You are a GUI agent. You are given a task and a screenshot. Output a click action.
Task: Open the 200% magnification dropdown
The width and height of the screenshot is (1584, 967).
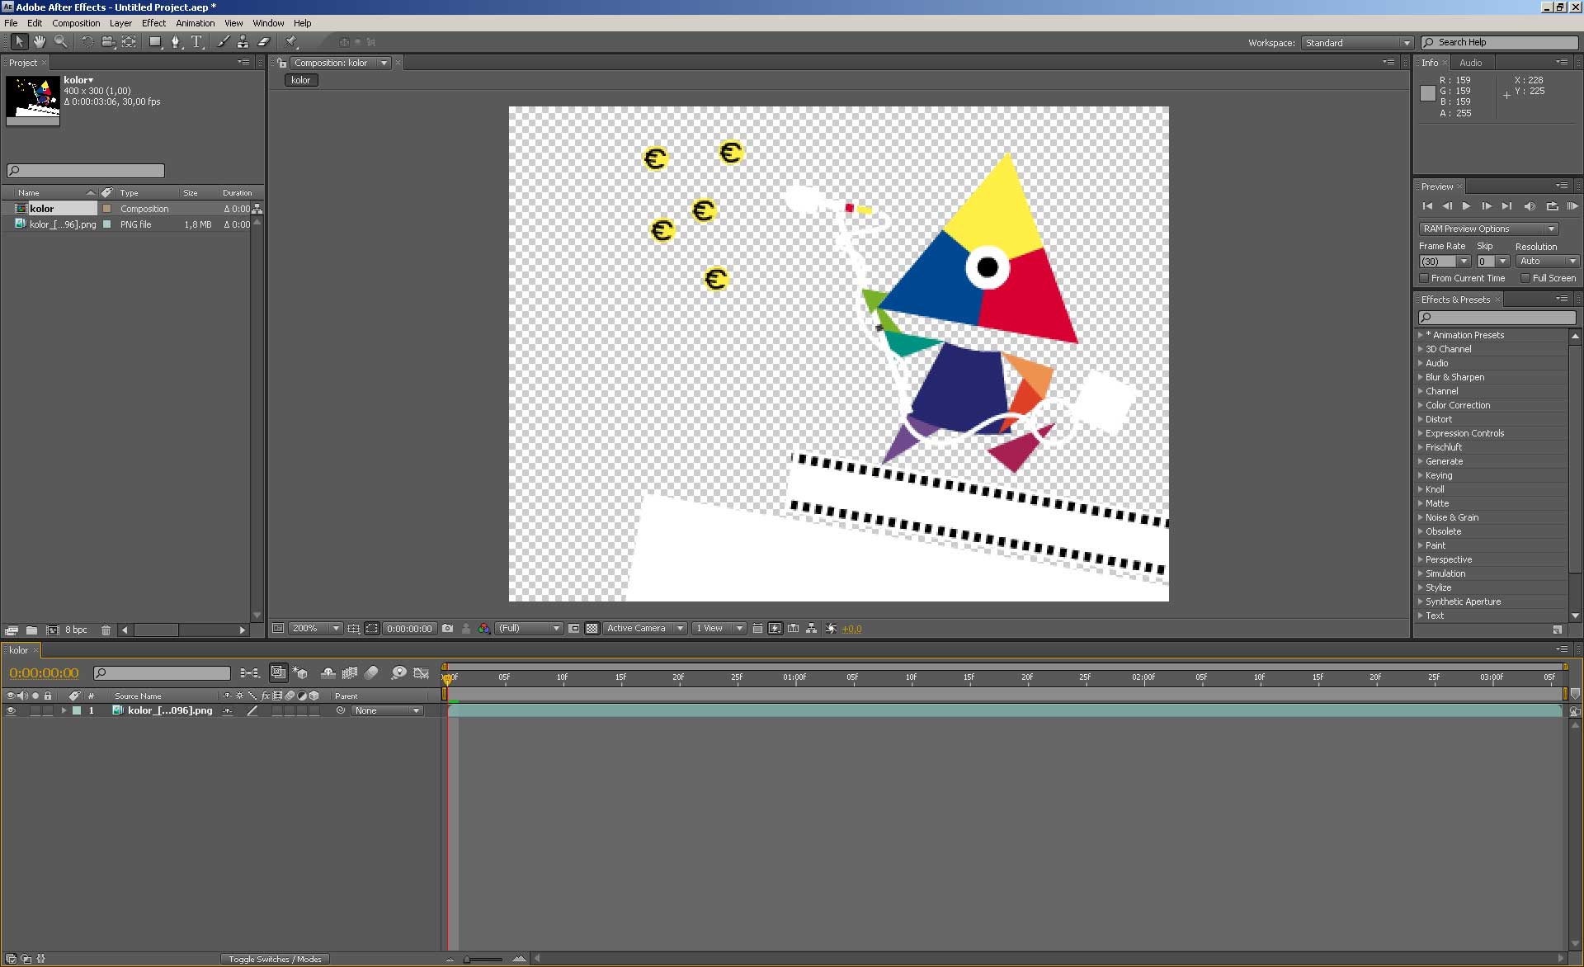316,629
